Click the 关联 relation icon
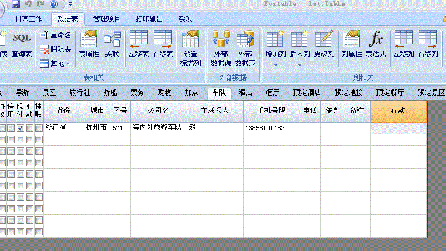 click(x=112, y=44)
